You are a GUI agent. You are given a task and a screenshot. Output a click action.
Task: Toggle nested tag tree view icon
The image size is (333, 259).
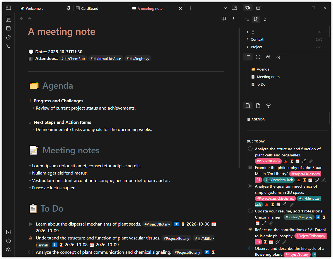[x=256, y=19]
